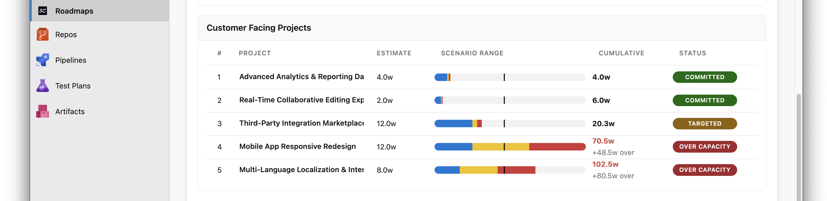Click the vertical page scrollbar
This screenshot has width=827, height=201.
point(798,144)
